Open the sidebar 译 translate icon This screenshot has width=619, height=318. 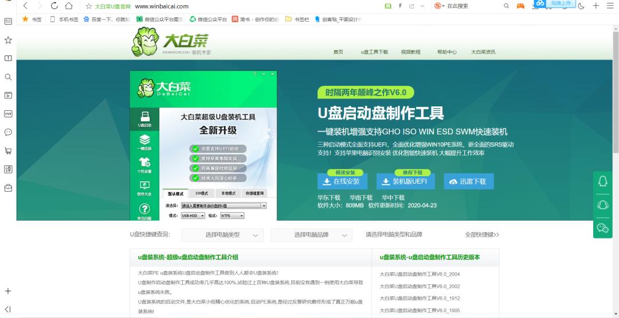pos(8,169)
